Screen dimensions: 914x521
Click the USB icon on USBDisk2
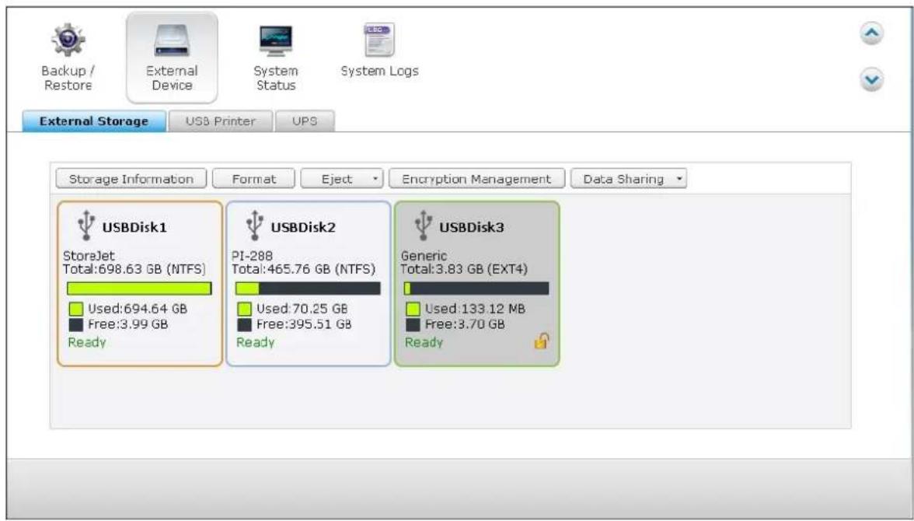click(255, 226)
